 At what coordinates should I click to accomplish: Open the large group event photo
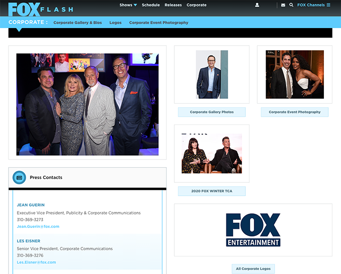(x=88, y=104)
